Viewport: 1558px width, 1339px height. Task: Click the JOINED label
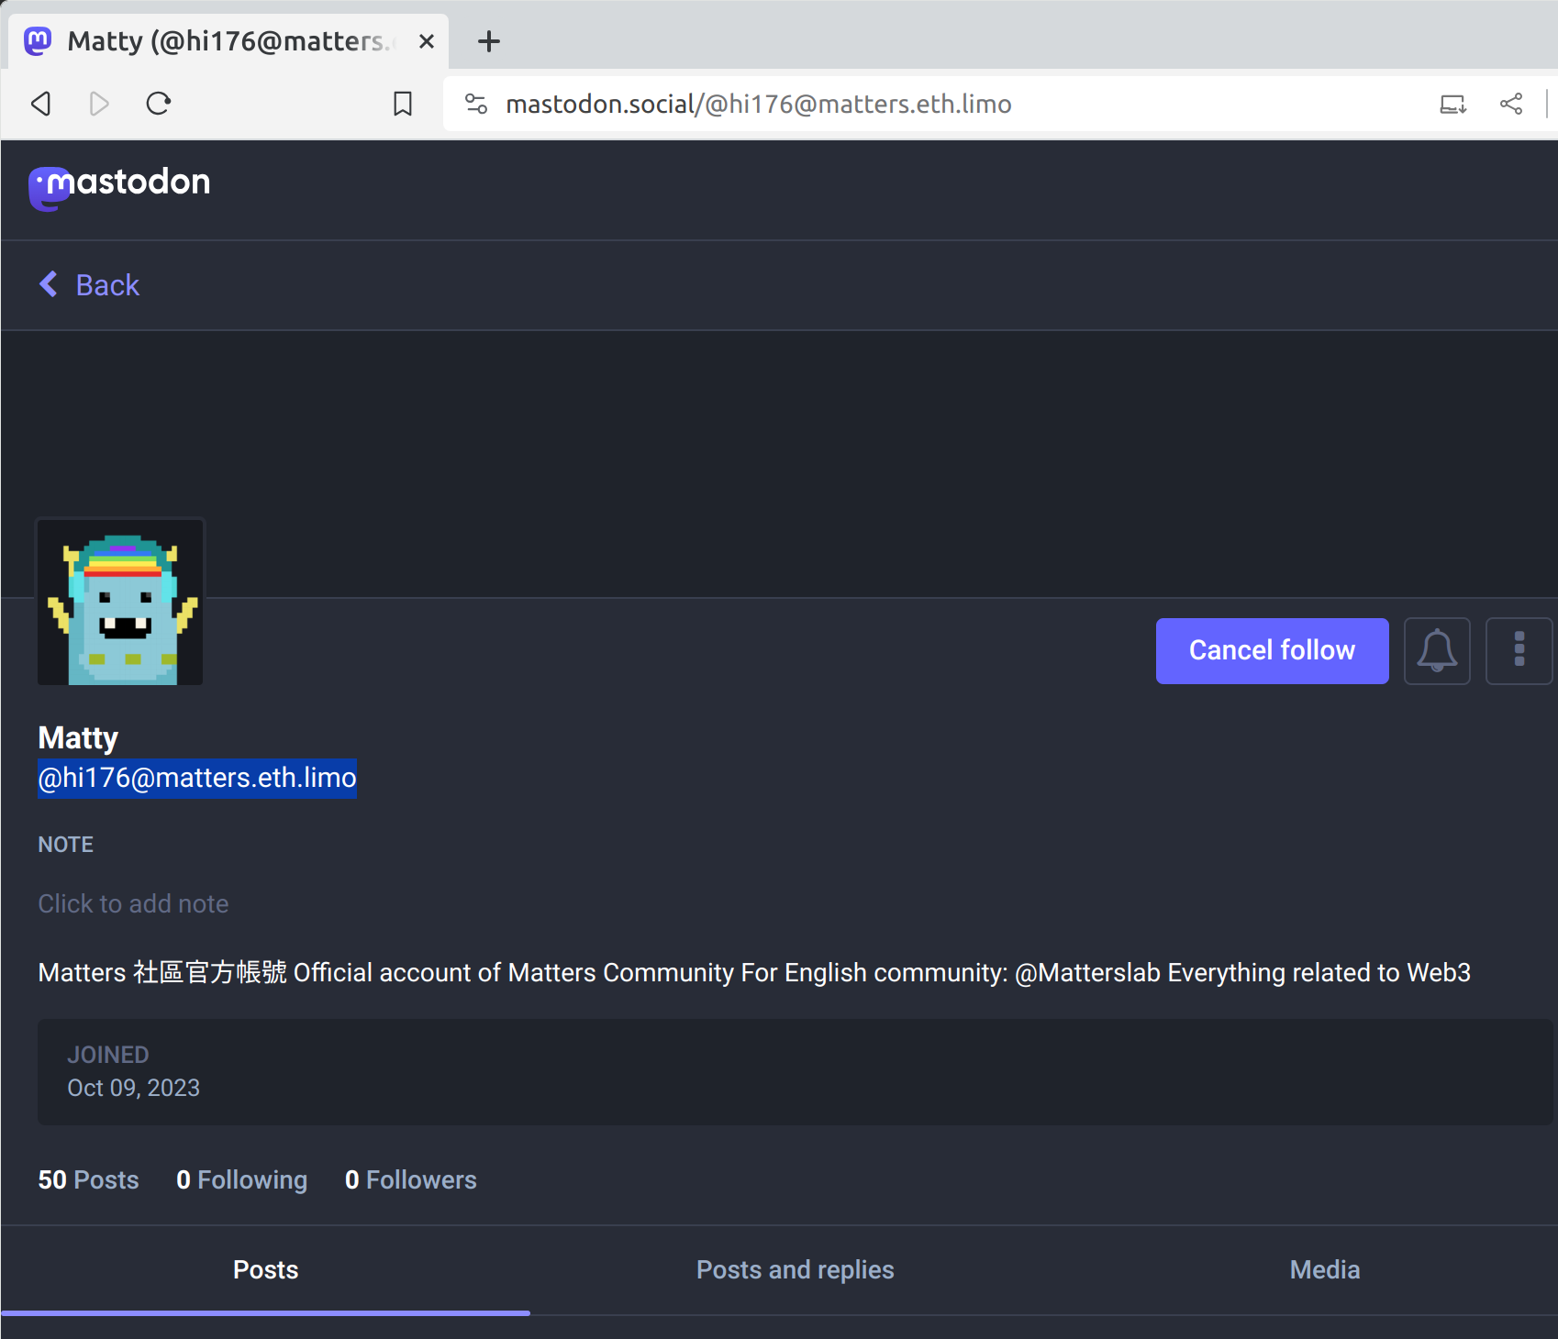pos(107,1055)
